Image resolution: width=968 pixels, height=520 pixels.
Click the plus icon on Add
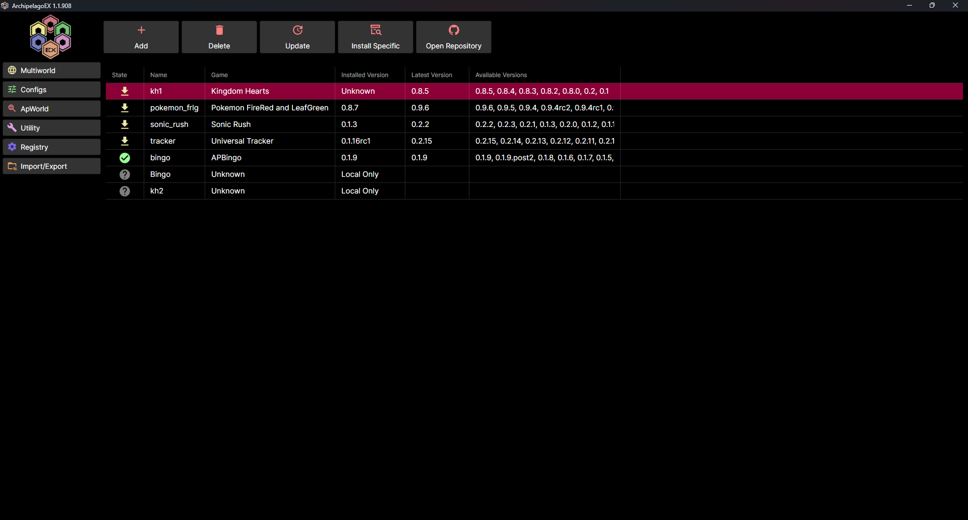(141, 30)
